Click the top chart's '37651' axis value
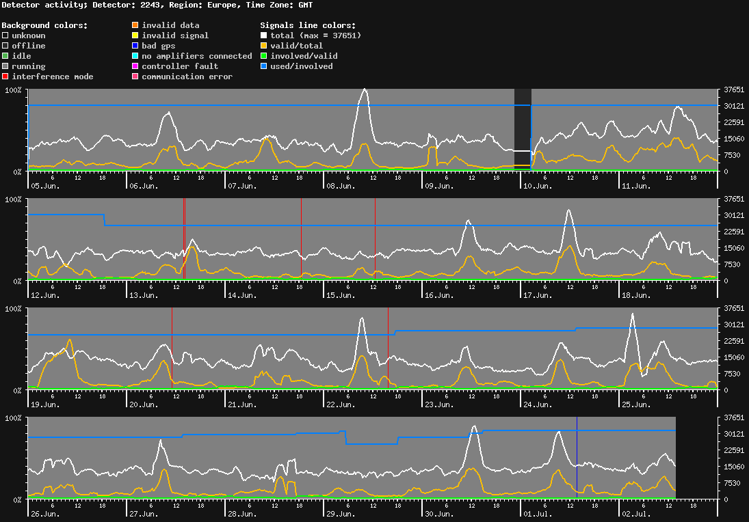Viewport: 749px width, 522px height. (734, 90)
